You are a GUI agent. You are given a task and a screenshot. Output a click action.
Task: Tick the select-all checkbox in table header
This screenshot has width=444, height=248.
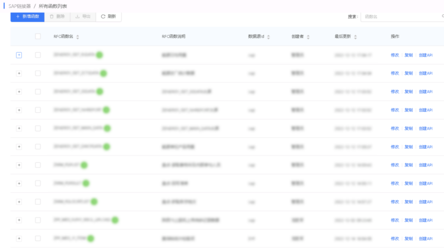38,36
